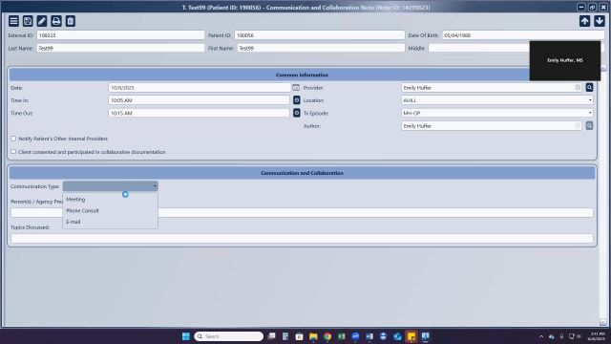Click the Author search magnifier icon
Screen dimensions: 611x344
(589, 125)
